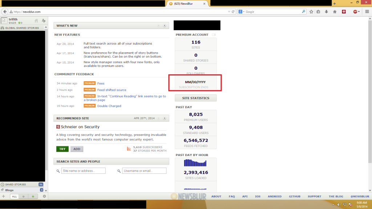Open the 'Double Charged' feedback link
This screenshot has width=372, height=209.
(109, 106)
